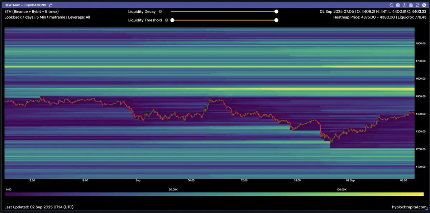This screenshot has width=430, height=213.
Task: Click the Liquidity Threshold left slider handle
Action: pos(172,20)
